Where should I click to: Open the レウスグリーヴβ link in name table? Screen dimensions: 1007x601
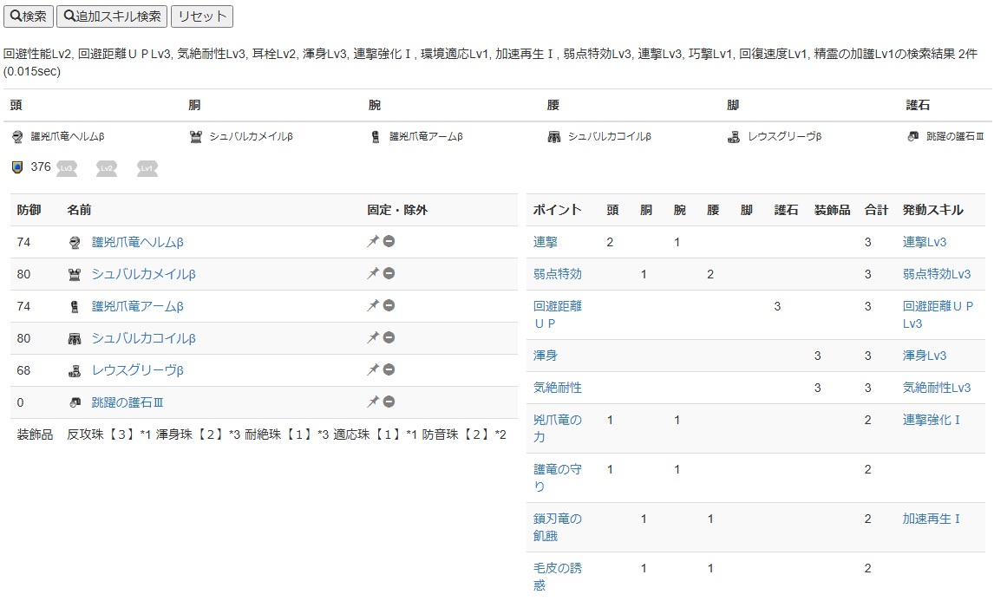coord(138,370)
